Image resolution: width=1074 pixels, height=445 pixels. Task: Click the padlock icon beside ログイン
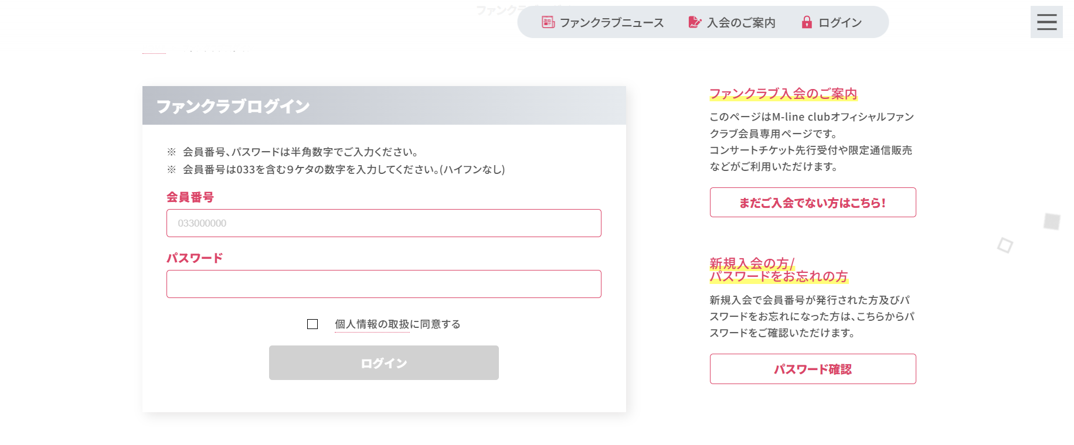[x=807, y=22]
